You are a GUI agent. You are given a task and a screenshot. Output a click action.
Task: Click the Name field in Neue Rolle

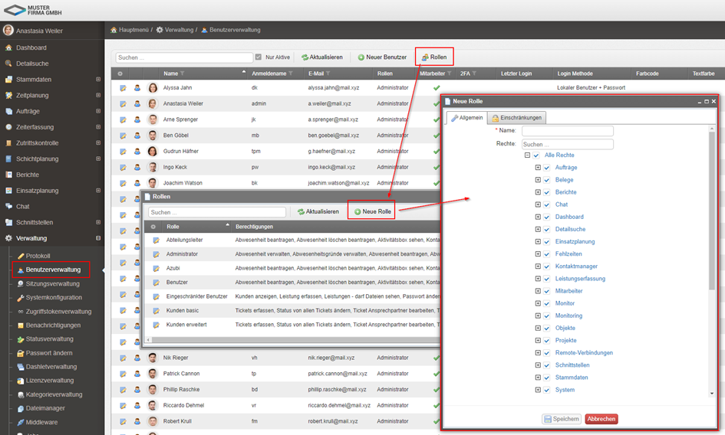click(x=567, y=131)
